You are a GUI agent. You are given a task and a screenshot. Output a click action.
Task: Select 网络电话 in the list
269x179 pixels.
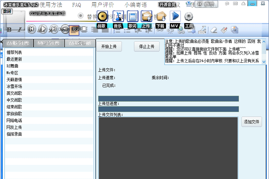pyautogui.click(x=49, y=121)
